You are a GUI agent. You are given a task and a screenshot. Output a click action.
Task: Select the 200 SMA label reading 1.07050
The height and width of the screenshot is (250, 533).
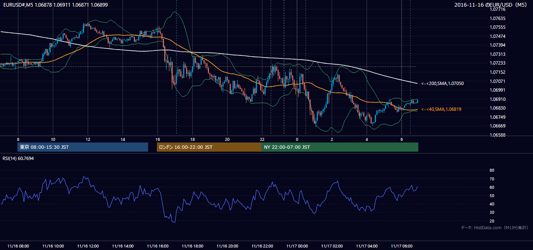(x=442, y=83)
